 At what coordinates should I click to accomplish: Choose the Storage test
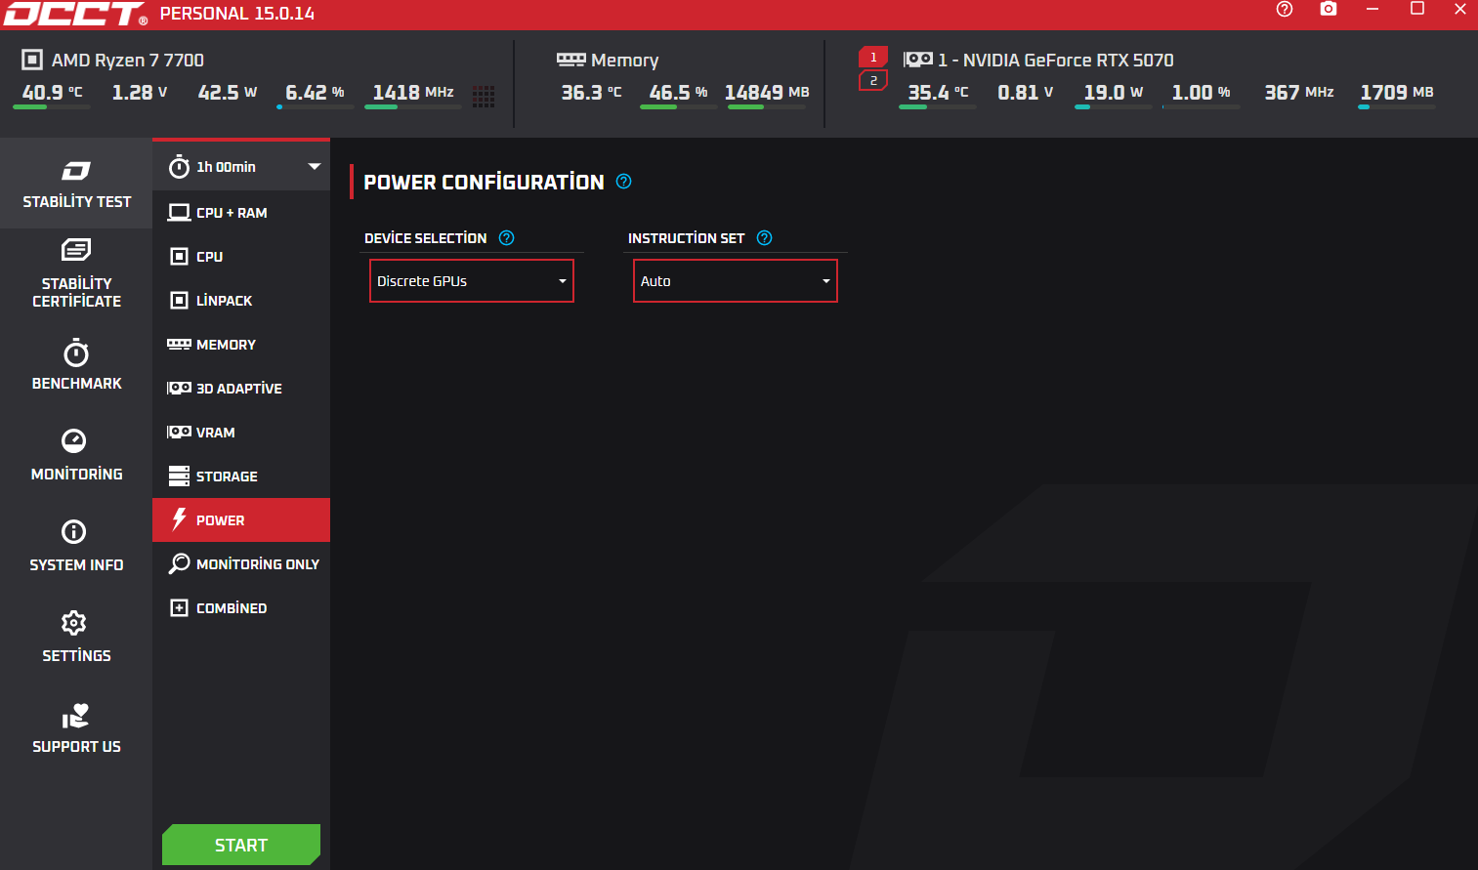point(241,476)
